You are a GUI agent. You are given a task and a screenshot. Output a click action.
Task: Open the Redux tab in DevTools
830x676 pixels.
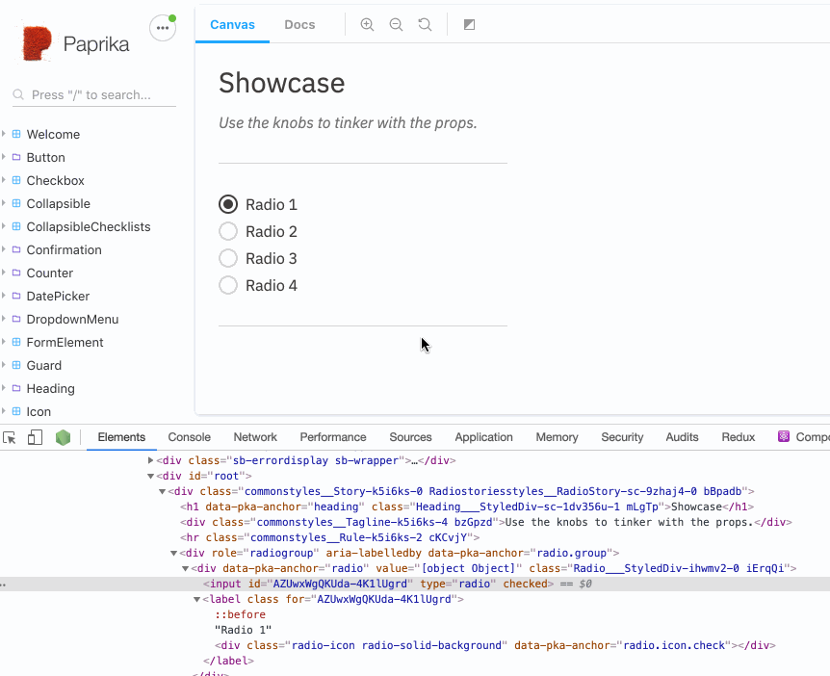tap(738, 437)
